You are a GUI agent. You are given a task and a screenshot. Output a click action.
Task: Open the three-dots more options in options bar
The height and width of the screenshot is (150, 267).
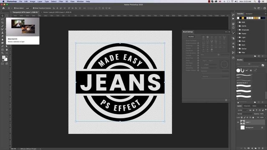tap(84, 8)
